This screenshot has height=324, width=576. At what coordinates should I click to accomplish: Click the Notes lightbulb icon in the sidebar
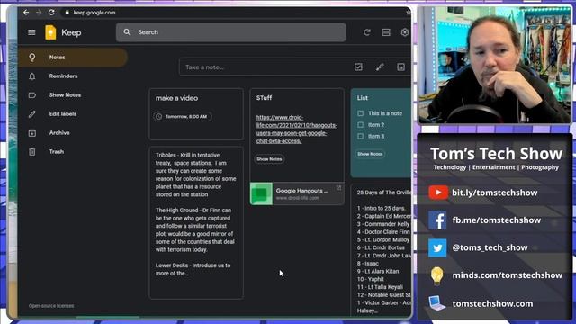(x=32, y=58)
